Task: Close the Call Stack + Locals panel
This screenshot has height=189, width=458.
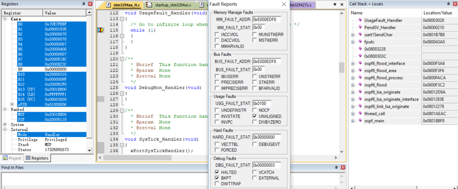Action: pyautogui.click(x=454, y=4)
